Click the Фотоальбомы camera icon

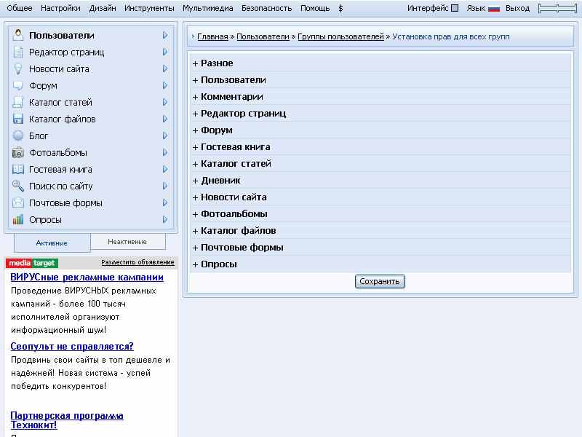coord(17,152)
